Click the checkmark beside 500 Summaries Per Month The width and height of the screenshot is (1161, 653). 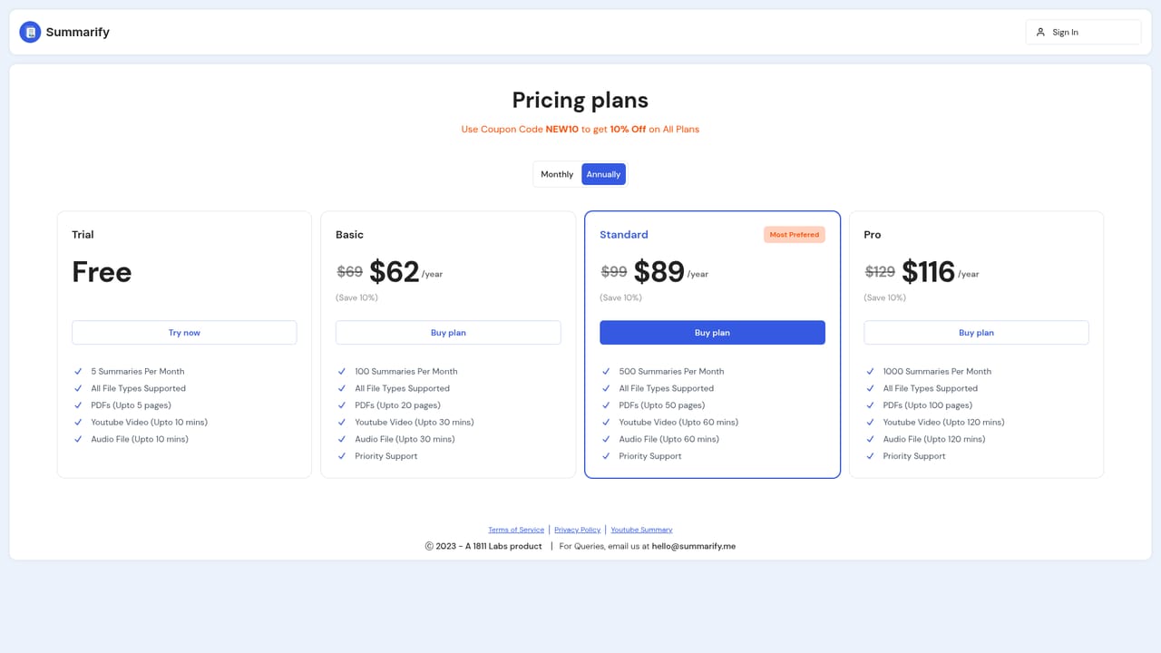click(606, 372)
